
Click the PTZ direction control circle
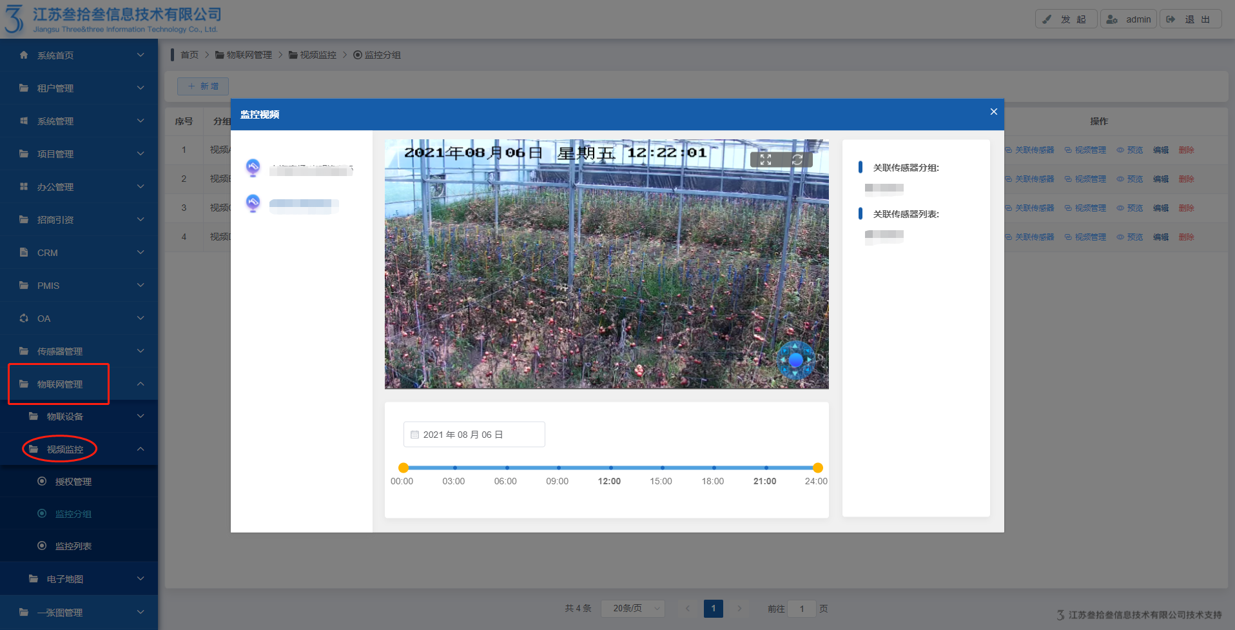[x=795, y=360]
